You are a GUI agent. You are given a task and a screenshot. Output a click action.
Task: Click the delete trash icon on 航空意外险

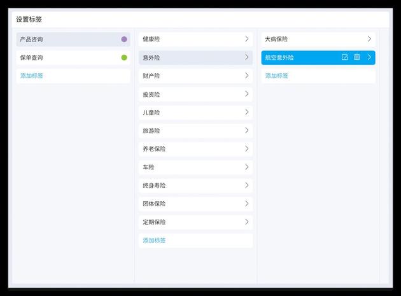click(356, 57)
